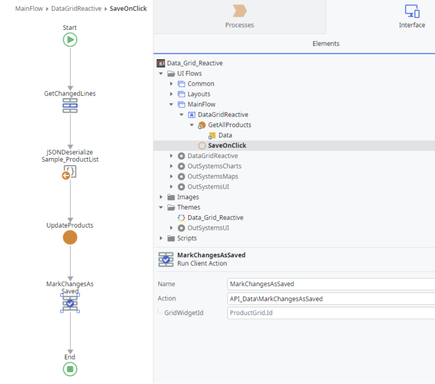The image size is (435, 384).
Task: Click the MarkChangesAsSaved client action node
Action: 70,304
